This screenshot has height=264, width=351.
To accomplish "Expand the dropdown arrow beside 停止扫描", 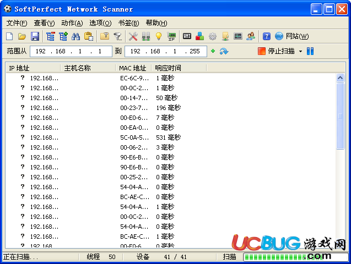I will pyautogui.click(x=300, y=51).
